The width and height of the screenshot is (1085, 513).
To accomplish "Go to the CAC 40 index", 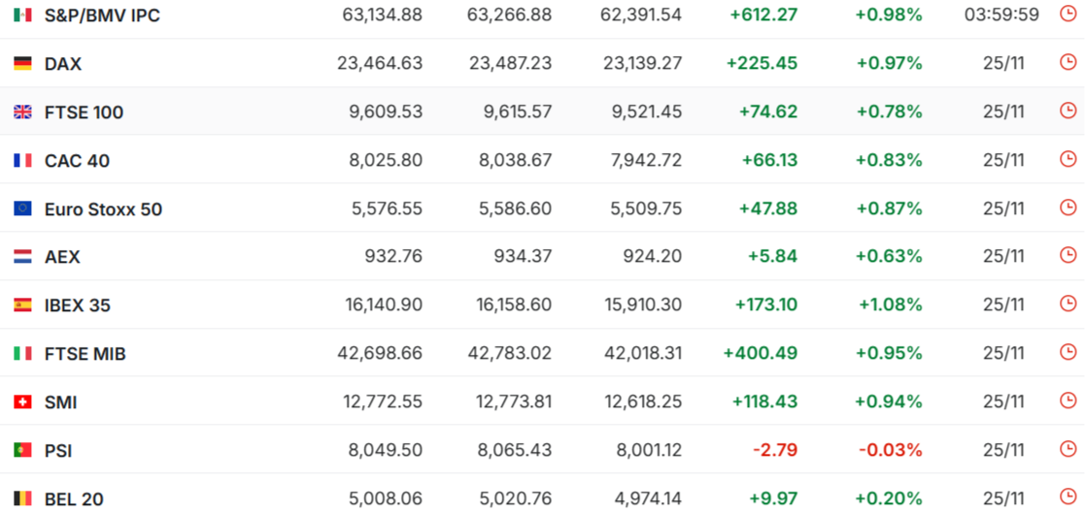I will click(x=77, y=161).
